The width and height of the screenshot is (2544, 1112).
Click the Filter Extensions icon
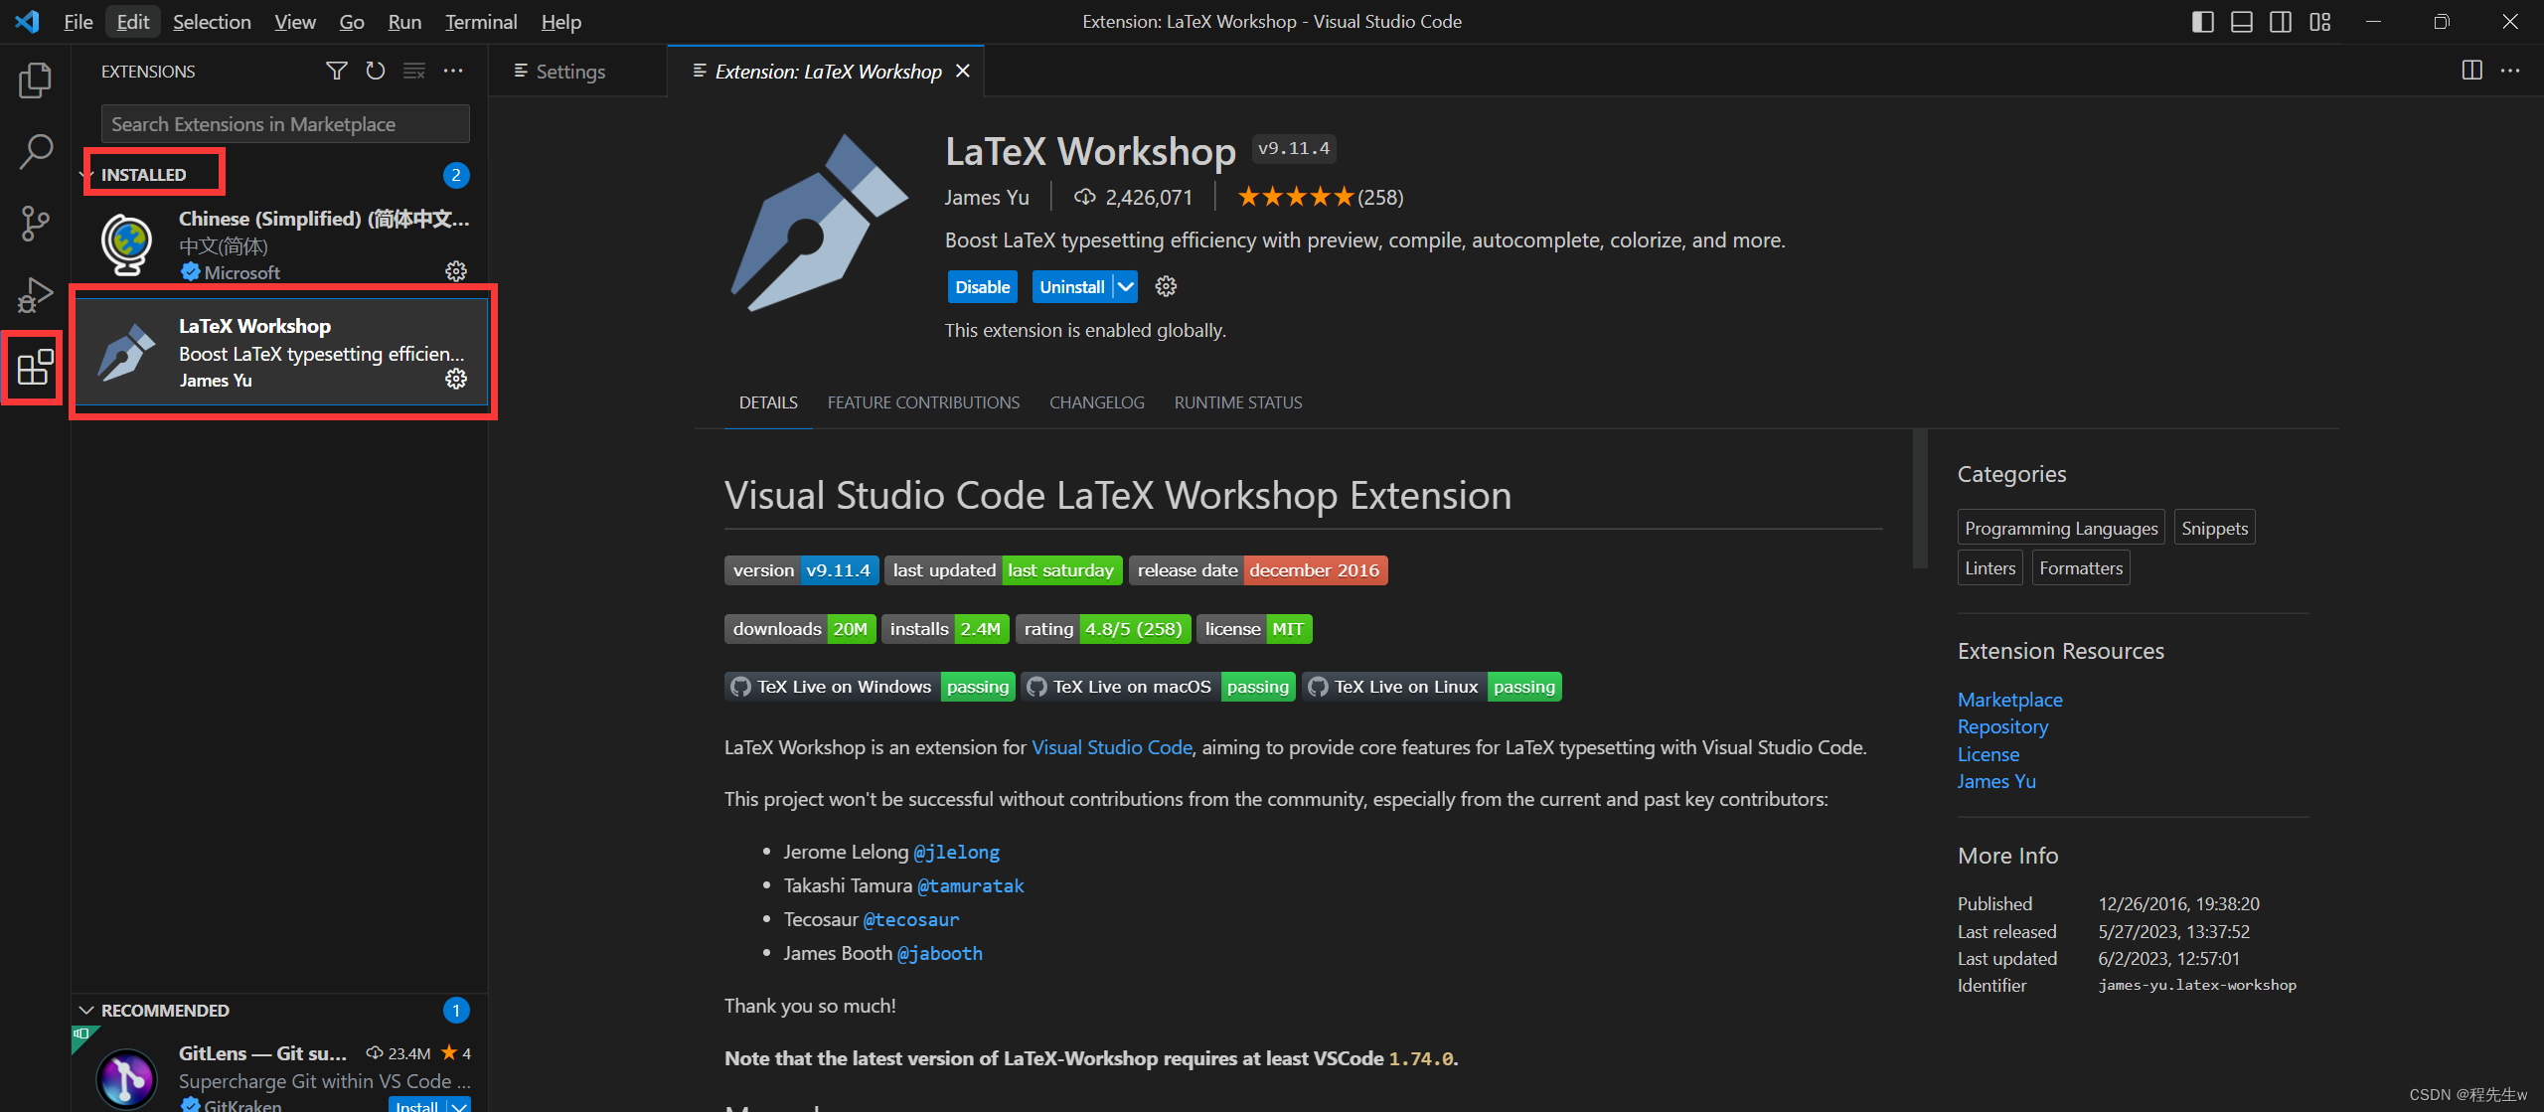coord(336,71)
